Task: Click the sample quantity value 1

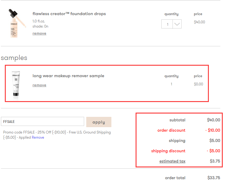Action: pos(171,84)
